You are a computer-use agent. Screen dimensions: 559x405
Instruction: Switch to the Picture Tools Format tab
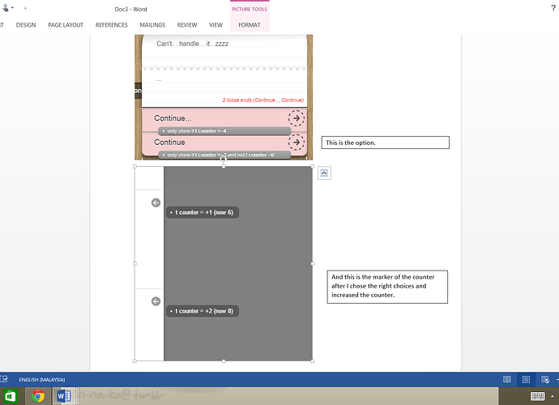[250, 25]
